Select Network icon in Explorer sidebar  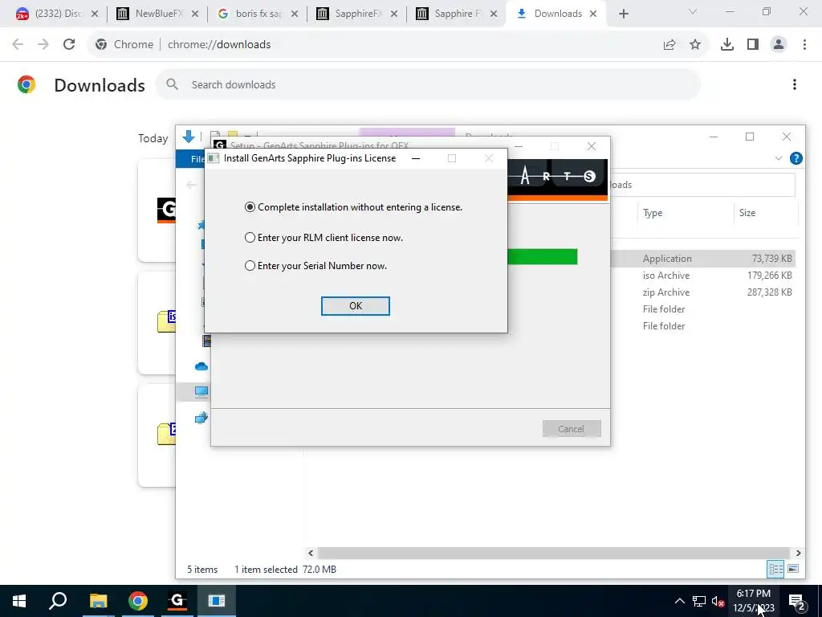pyautogui.click(x=201, y=418)
